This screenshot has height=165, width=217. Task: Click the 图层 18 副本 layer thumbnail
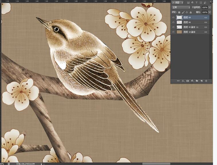point(179,32)
